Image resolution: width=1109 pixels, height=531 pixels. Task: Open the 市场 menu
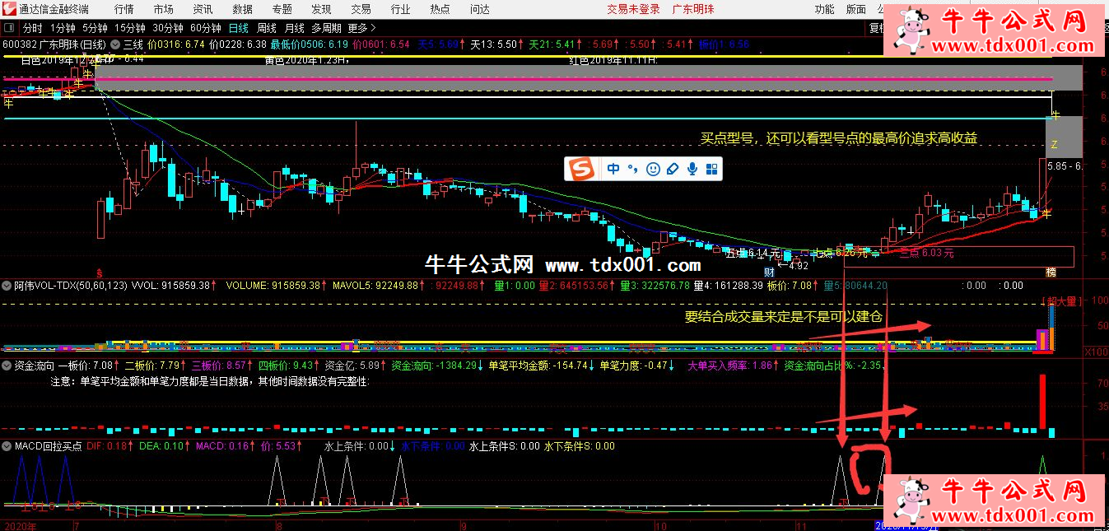tap(163, 9)
